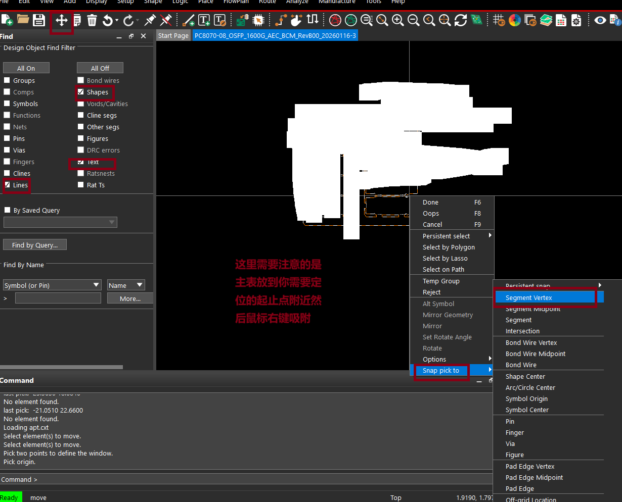The width and height of the screenshot is (622, 502).
Task: Switch to the Start Page tab
Action: coord(173,35)
